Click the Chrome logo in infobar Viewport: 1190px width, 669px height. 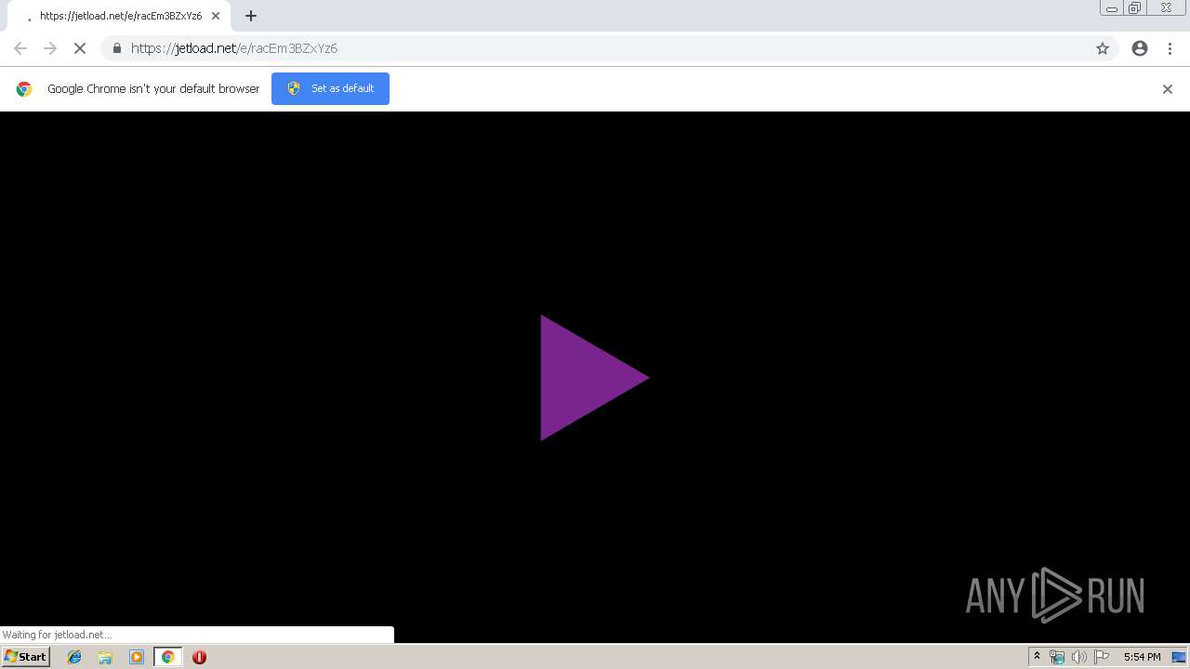(x=24, y=89)
